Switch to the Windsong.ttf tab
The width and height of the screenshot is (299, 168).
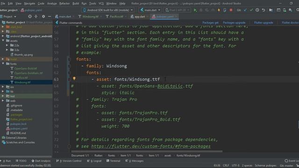pos(90,17)
